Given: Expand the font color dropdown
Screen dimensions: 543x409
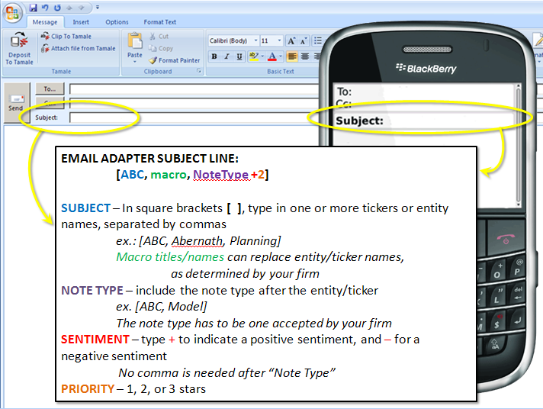Looking at the screenshot, I should pyautogui.click(x=281, y=56).
